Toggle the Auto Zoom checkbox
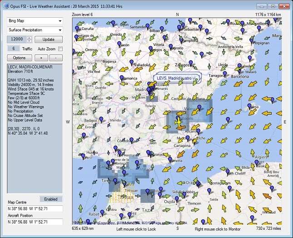This screenshot has width=293, height=238. click(x=60, y=49)
